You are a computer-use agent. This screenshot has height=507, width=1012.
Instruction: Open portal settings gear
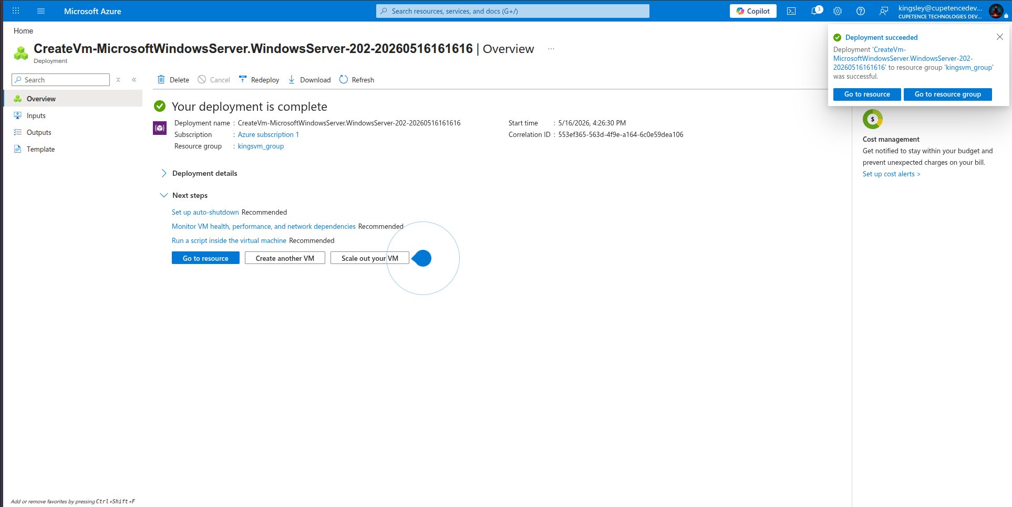(838, 11)
